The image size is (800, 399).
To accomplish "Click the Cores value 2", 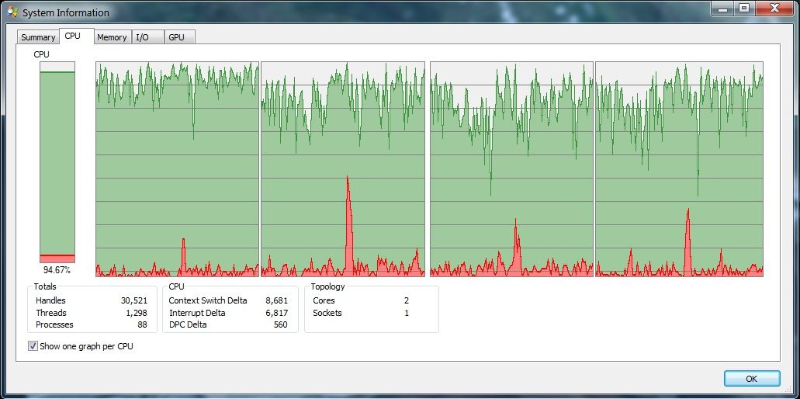I will [407, 300].
